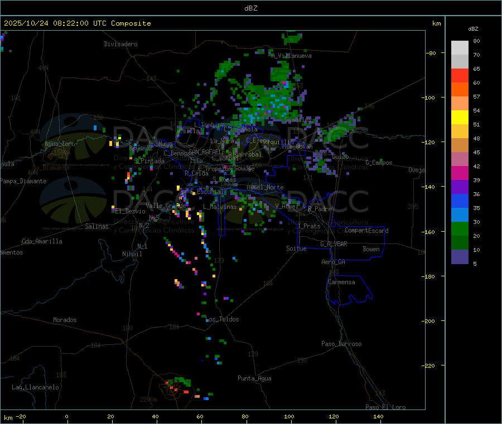The height and width of the screenshot is (424, 502).
Task: Select the magenta 39-42 dBZ legend color
Action: pyautogui.click(x=460, y=173)
